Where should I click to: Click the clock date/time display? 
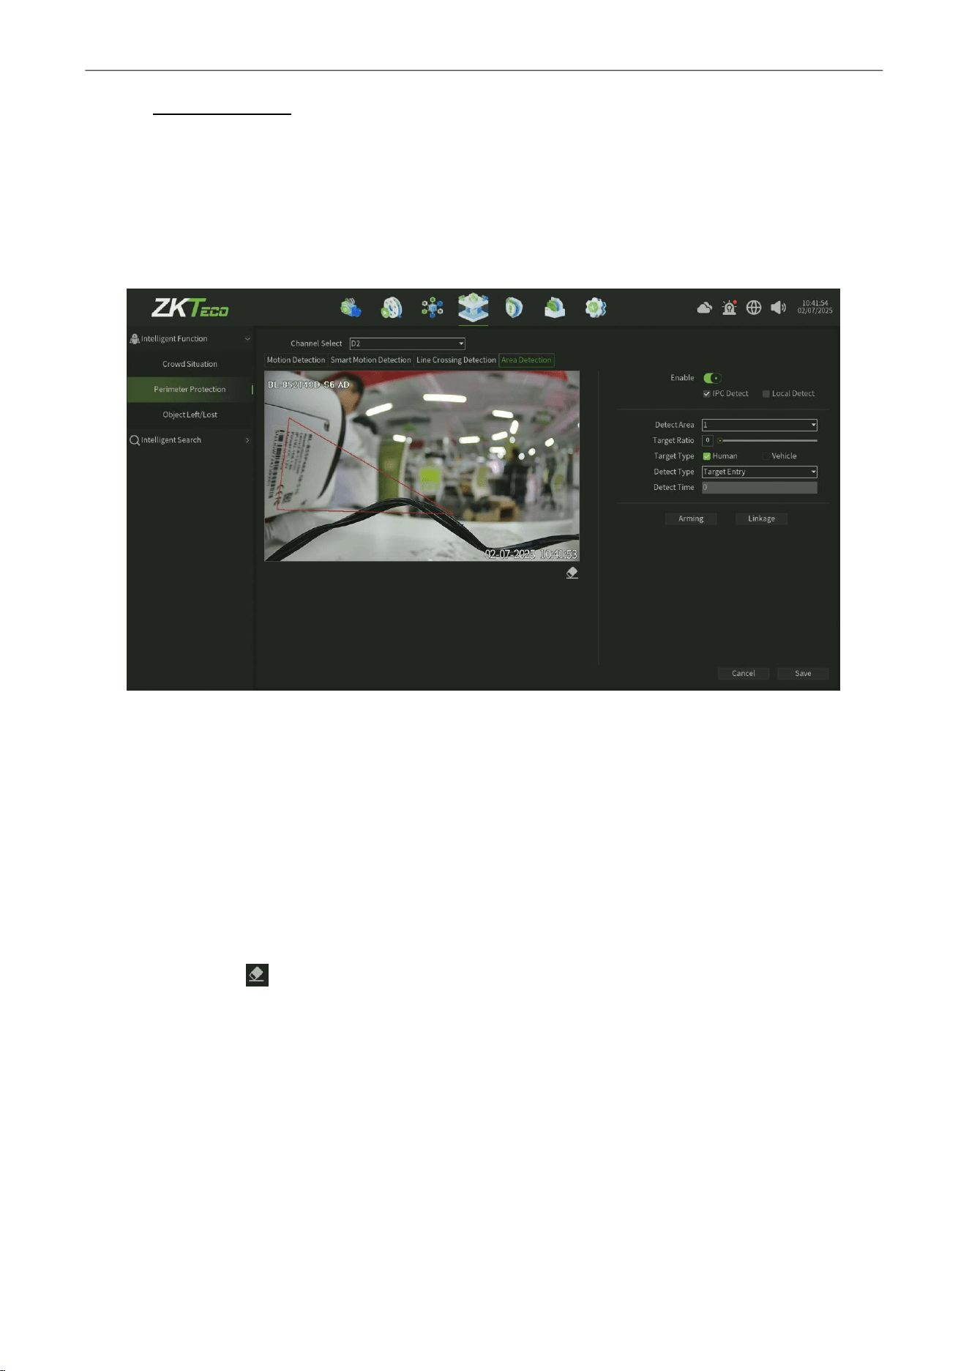(815, 307)
